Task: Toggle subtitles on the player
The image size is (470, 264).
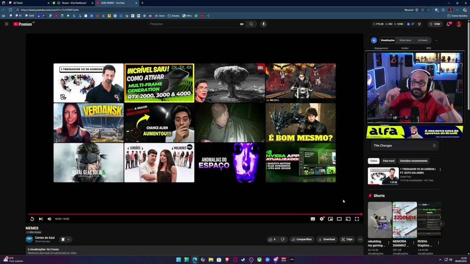Action: pyautogui.click(x=313, y=219)
